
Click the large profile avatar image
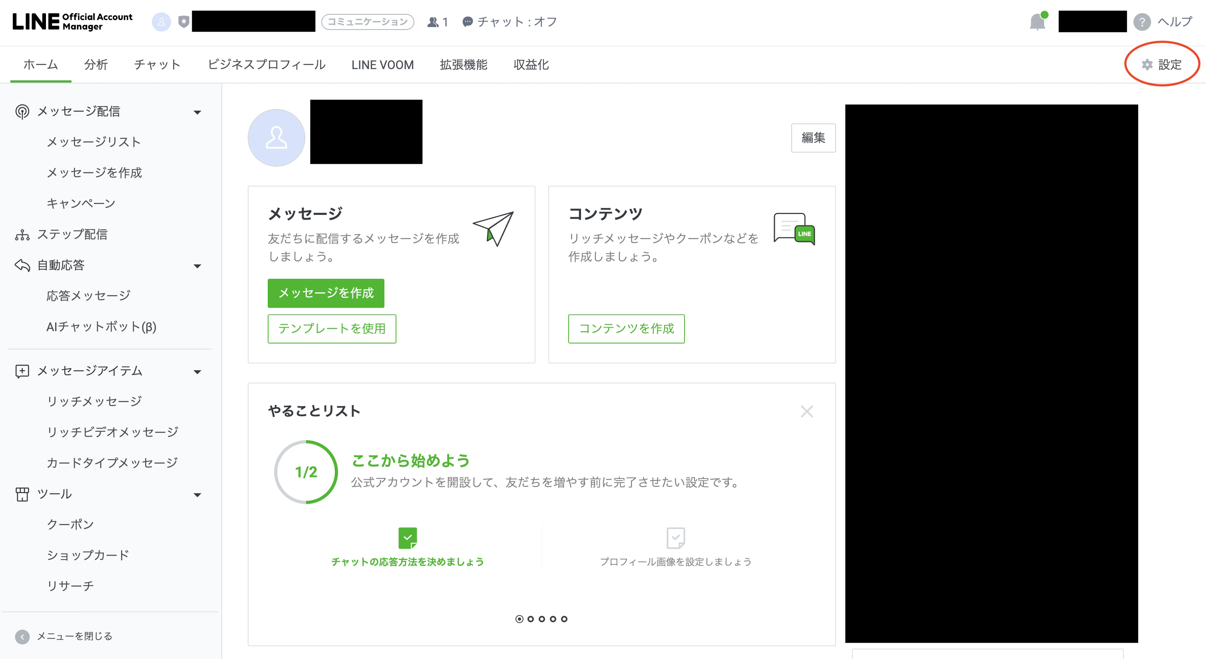[x=276, y=138]
